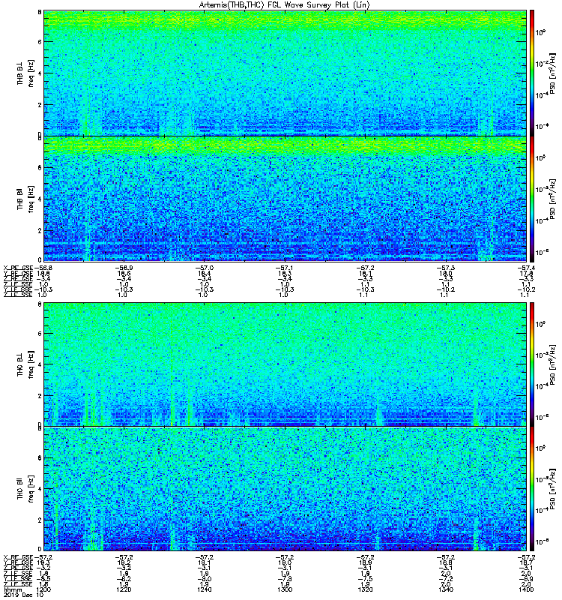Click inside the THC B⊥ spectrogram panel
The height and width of the screenshot is (600, 562).
(285, 364)
